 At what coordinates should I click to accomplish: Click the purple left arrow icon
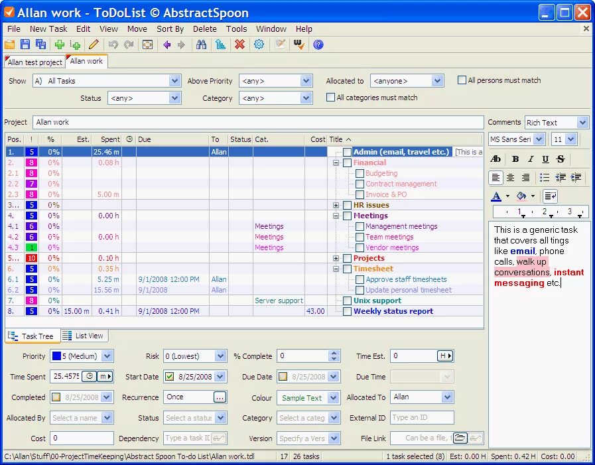[166, 44]
